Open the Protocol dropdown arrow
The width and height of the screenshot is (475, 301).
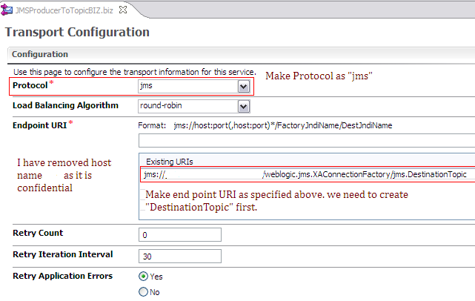[243, 87]
